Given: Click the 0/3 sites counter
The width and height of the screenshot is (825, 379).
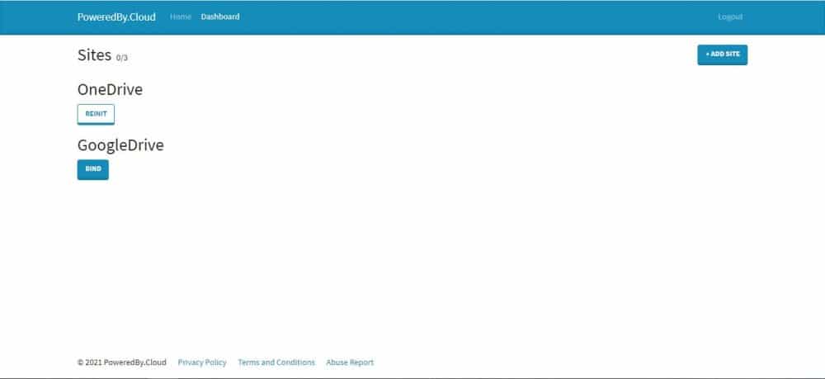Looking at the screenshot, I should click(122, 58).
